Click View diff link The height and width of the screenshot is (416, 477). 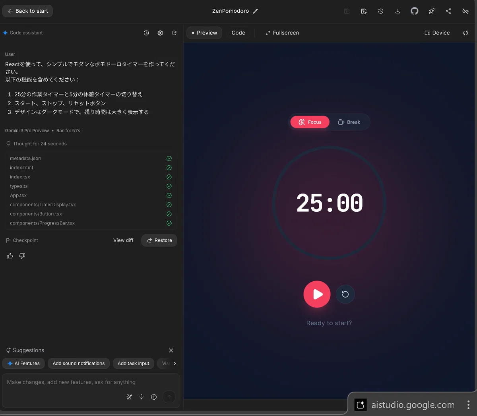coord(123,240)
